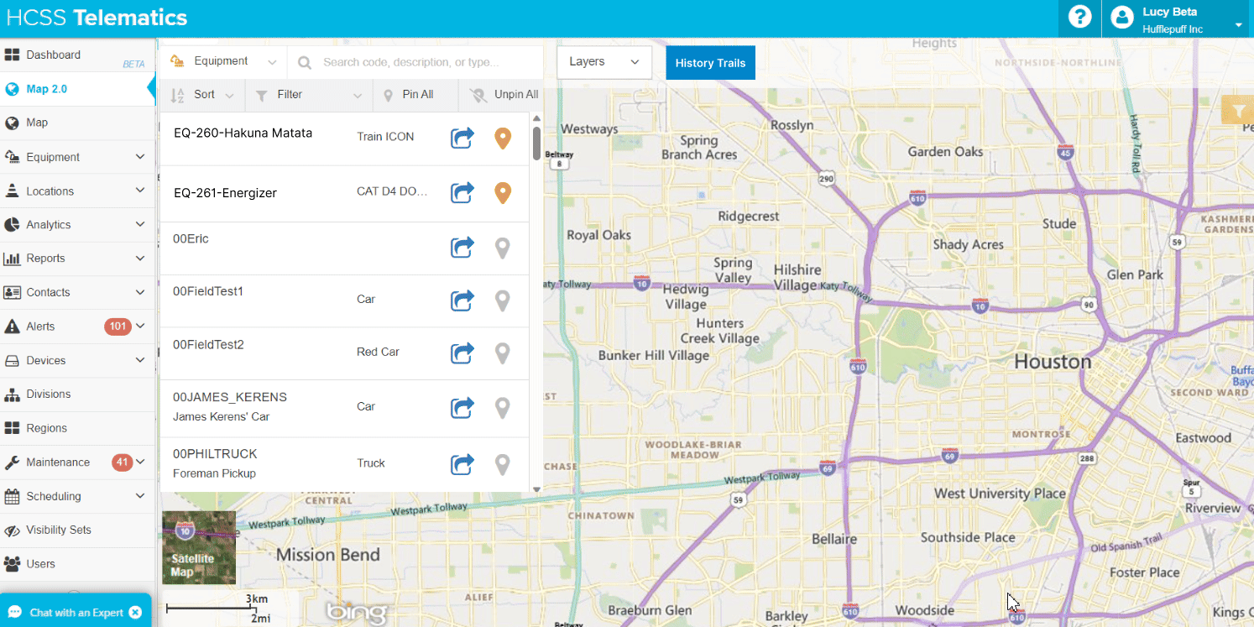Click the Maintenance 41 badge
The image size is (1254, 627).
pos(122,462)
